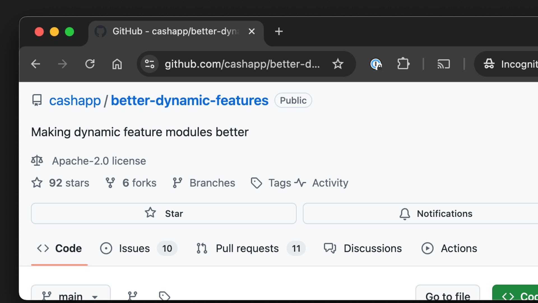Open the better-dynamic-features repository link
The height and width of the screenshot is (303, 538).
coord(190,100)
